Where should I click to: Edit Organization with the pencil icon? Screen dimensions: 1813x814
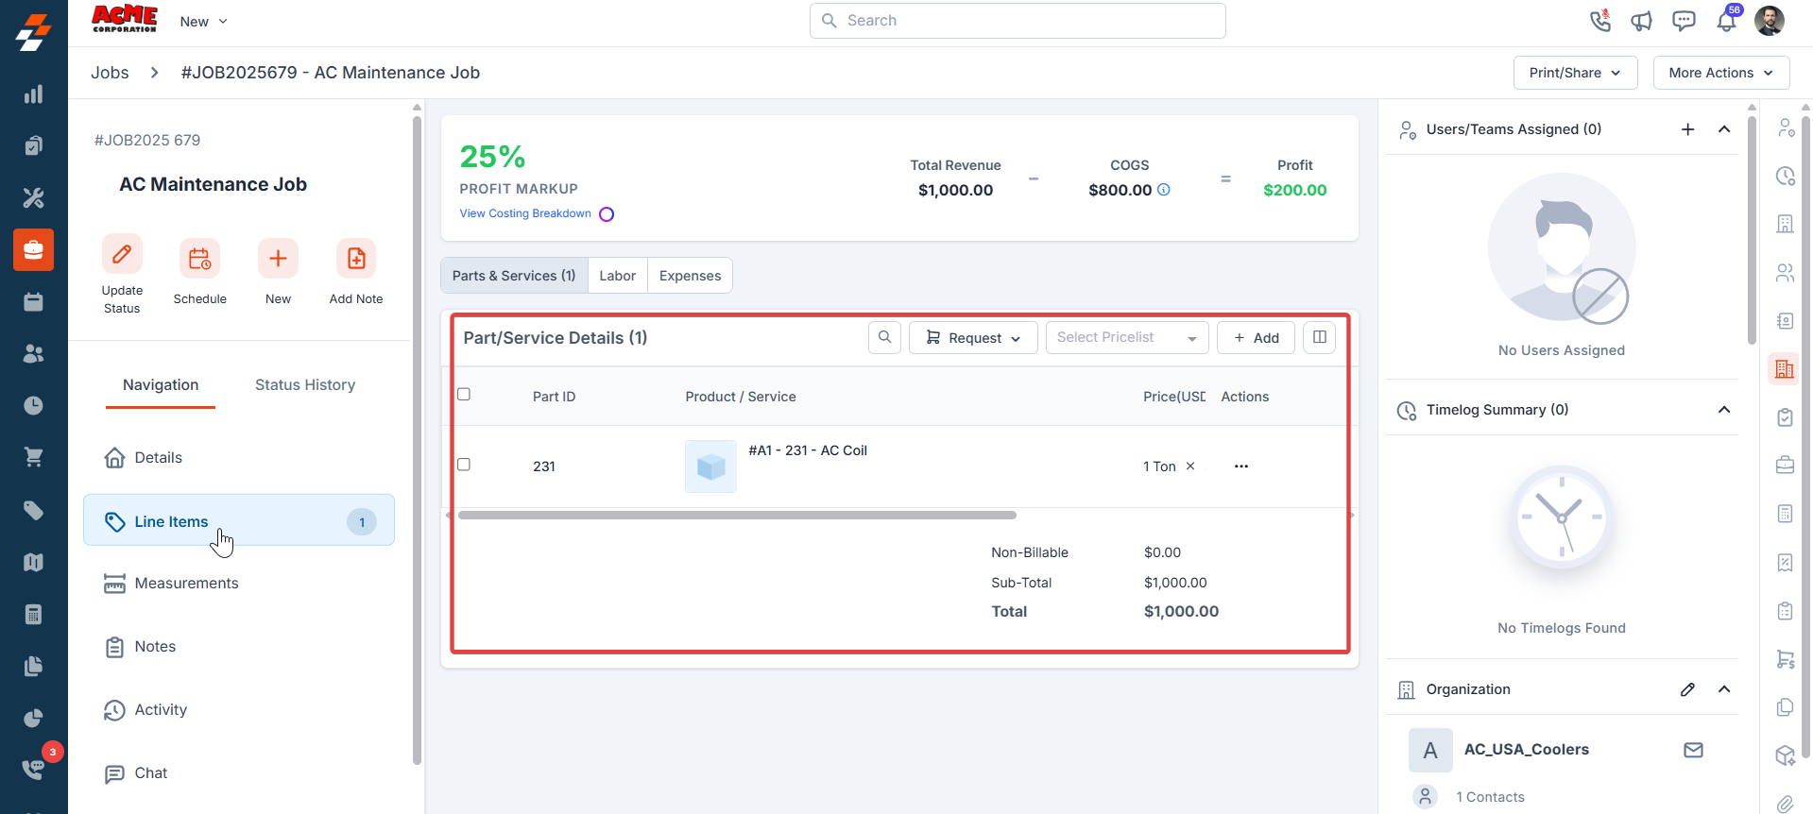[1688, 689]
